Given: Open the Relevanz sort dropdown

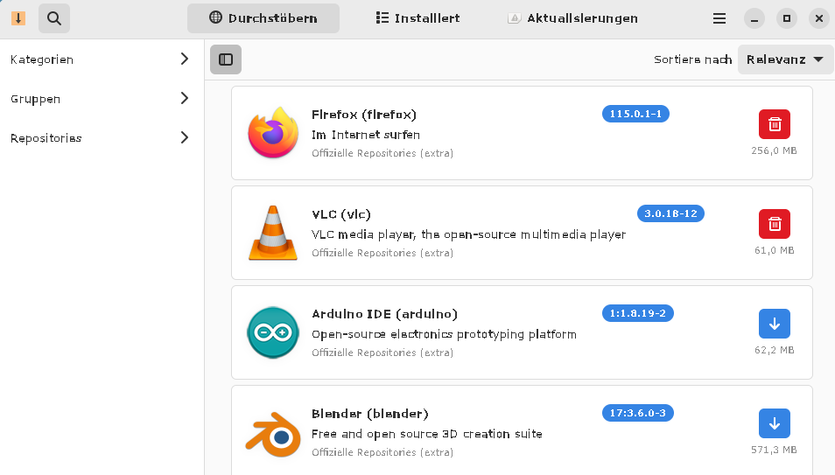Looking at the screenshot, I should point(784,59).
